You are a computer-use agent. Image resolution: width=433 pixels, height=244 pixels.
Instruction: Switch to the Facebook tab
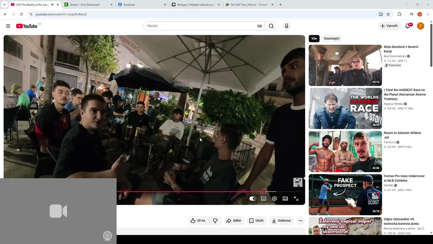click(142, 5)
